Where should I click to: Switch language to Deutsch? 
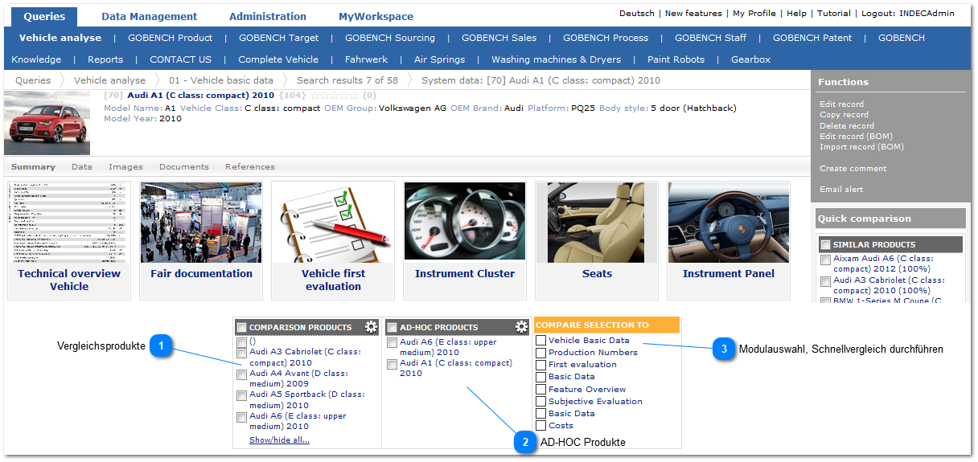click(x=637, y=14)
